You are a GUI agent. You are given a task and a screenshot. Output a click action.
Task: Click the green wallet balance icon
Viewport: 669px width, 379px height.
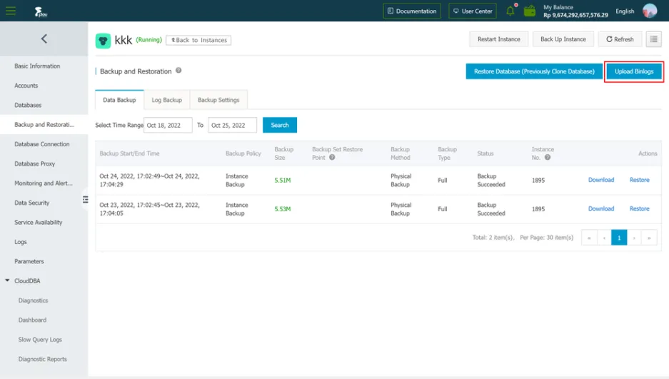click(530, 11)
